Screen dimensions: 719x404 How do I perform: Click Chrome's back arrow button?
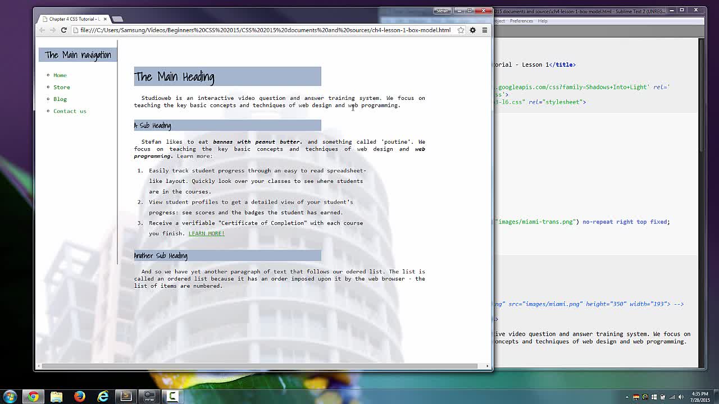pos(42,30)
